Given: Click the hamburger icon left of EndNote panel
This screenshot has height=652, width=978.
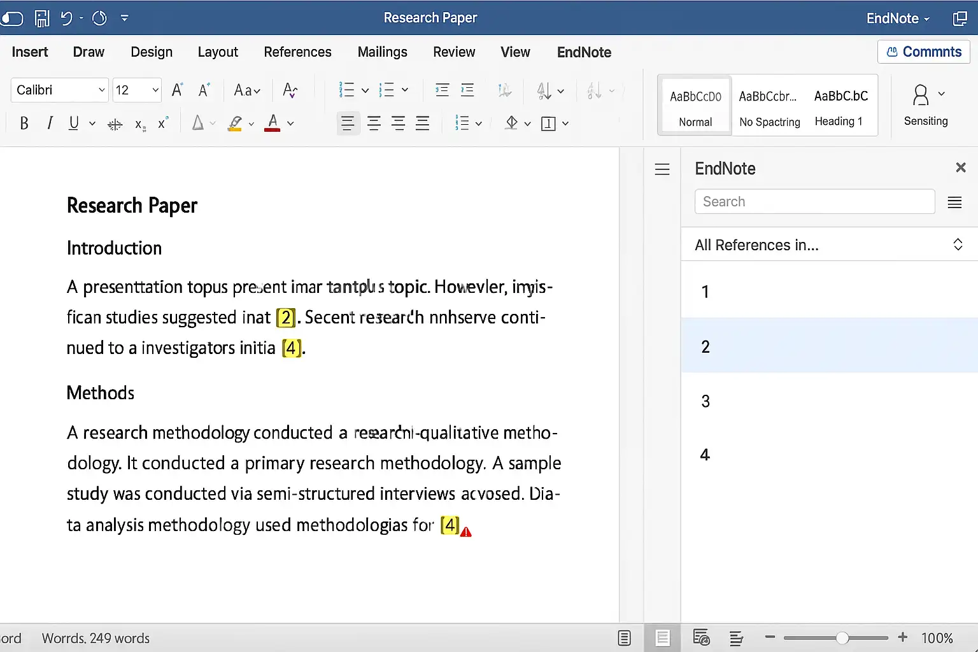Looking at the screenshot, I should [662, 169].
